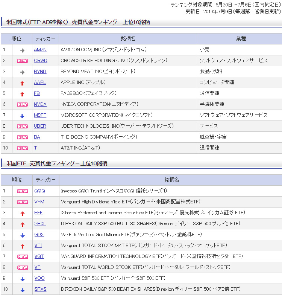Click the ティッカー header in stock table
Screen dimensions: 282x296
(45, 39)
